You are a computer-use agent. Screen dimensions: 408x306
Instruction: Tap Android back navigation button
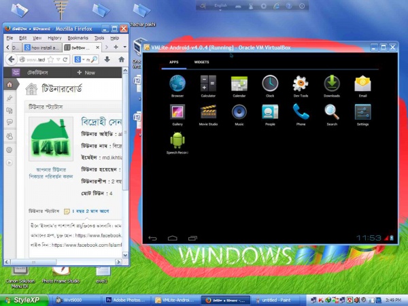(x=152, y=238)
